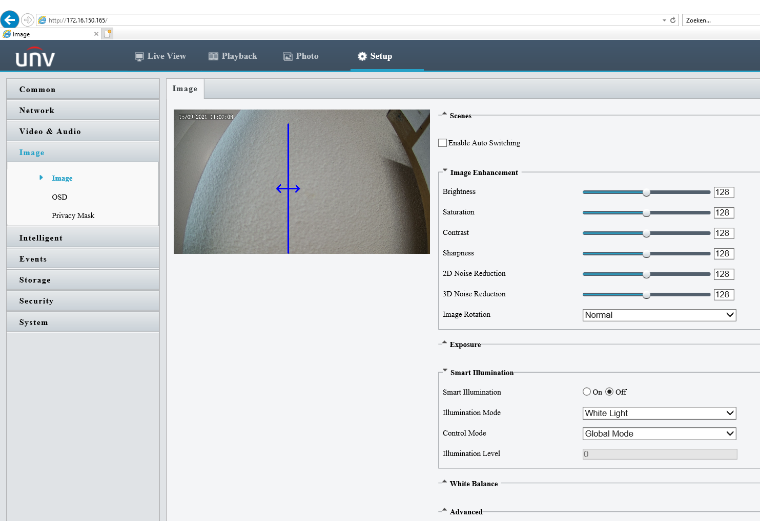Open the Illumination Mode dropdown
The image size is (760, 521).
click(x=660, y=413)
